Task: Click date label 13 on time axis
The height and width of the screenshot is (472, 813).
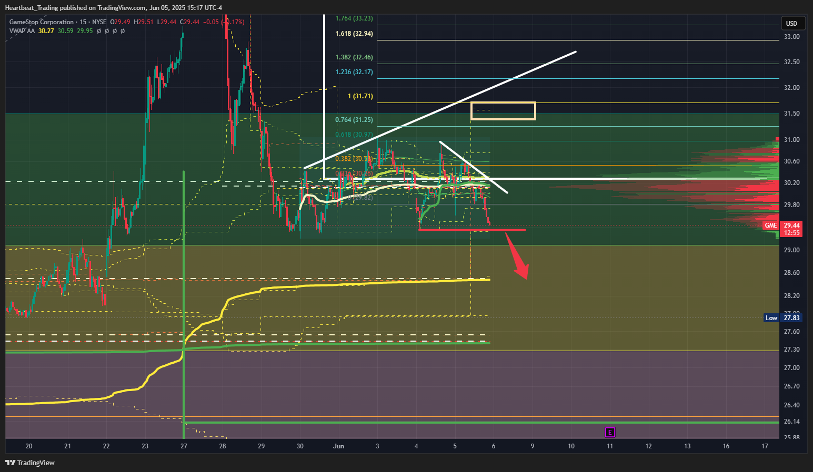Action: tap(687, 446)
